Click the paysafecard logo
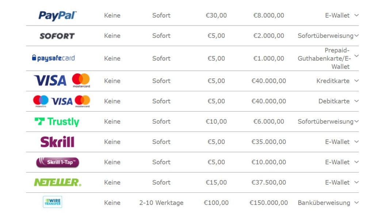Screen dimensions: 374x214 coord(53,58)
